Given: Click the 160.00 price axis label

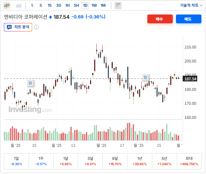Looking at the screenshot, I should 190,117.
